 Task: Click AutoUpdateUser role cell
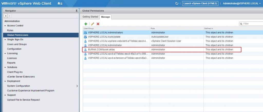click(160, 37)
